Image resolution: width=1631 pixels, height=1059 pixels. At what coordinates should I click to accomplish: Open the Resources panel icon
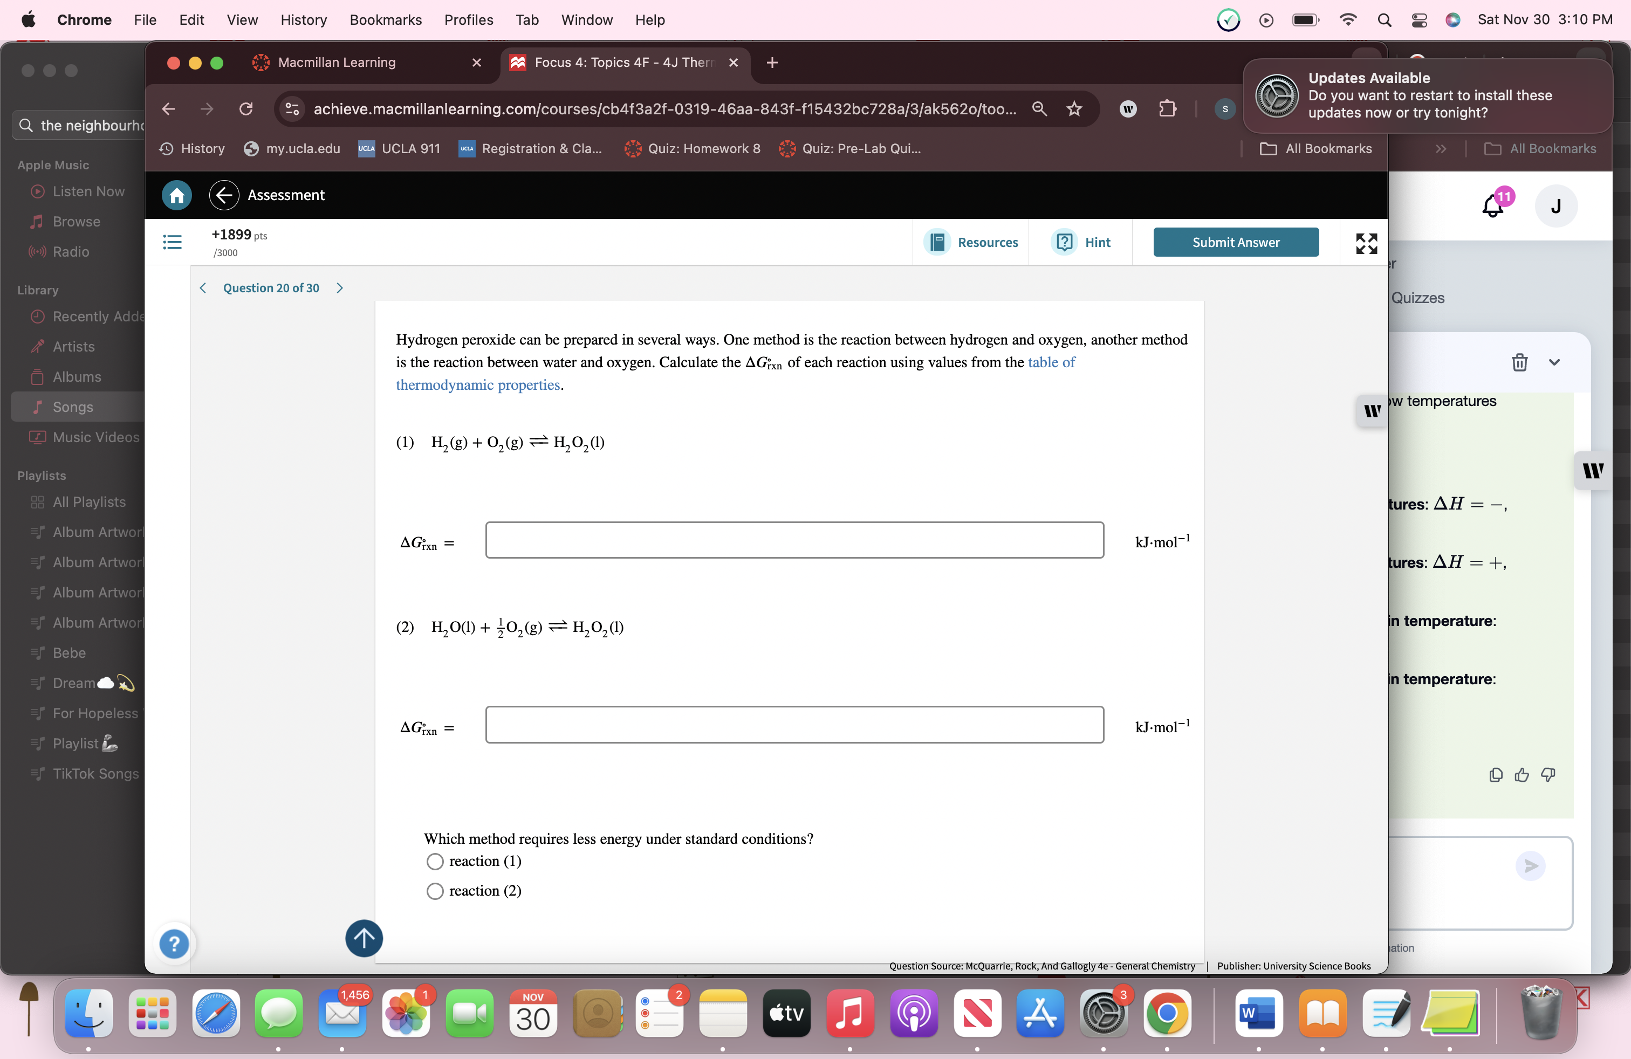(937, 243)
